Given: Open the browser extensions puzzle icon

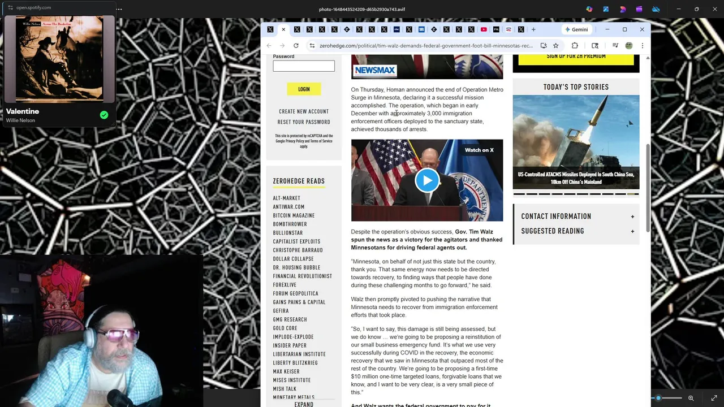Looking at the screenshot, I should pos(575,46).
